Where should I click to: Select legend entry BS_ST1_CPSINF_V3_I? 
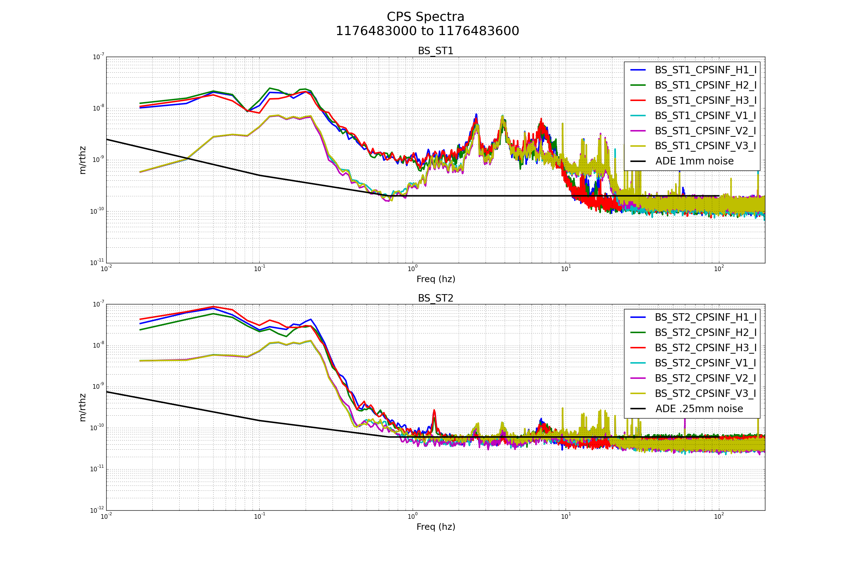[x=693, y=146]
